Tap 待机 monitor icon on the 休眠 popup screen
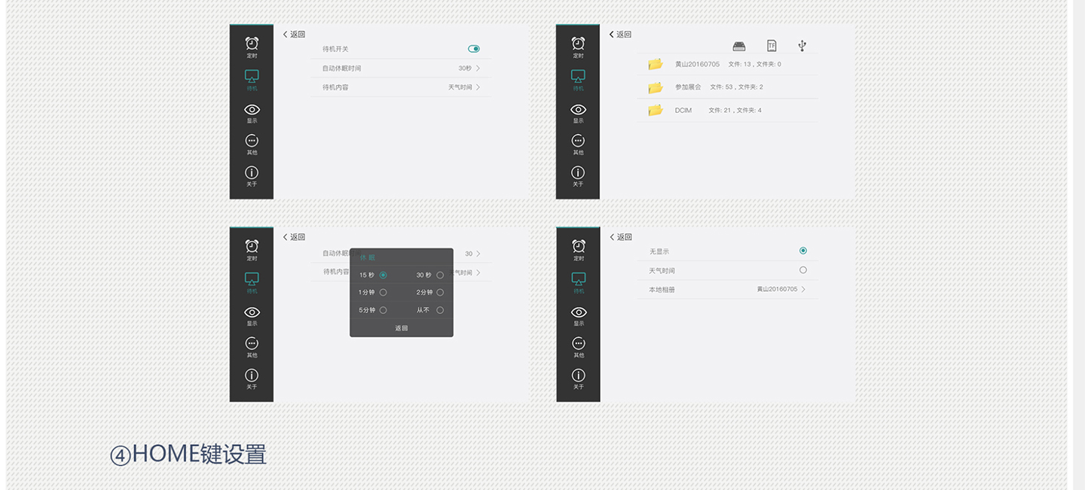The image size is (1085, 490). [252, 278]
